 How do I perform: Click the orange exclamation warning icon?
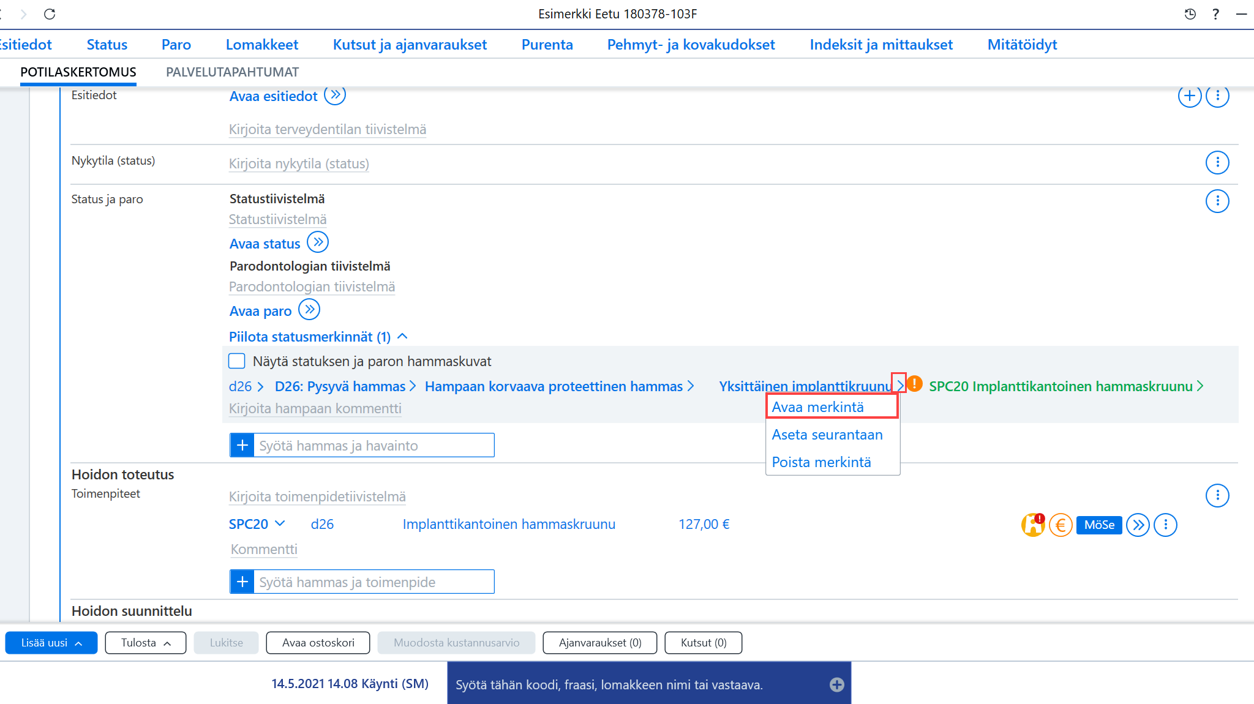click(915, 384)
